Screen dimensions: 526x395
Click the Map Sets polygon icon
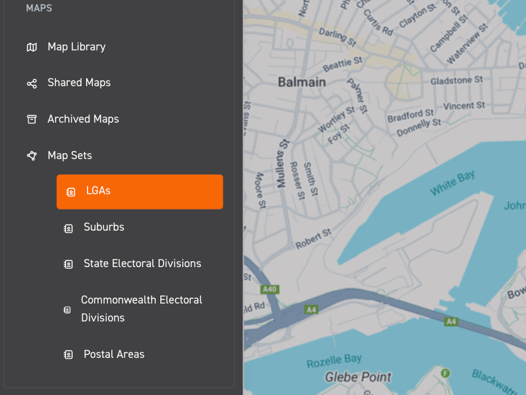pos(32,156)
